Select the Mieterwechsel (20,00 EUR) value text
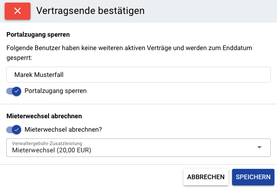 pyautogui.click(x=52, y=150)
